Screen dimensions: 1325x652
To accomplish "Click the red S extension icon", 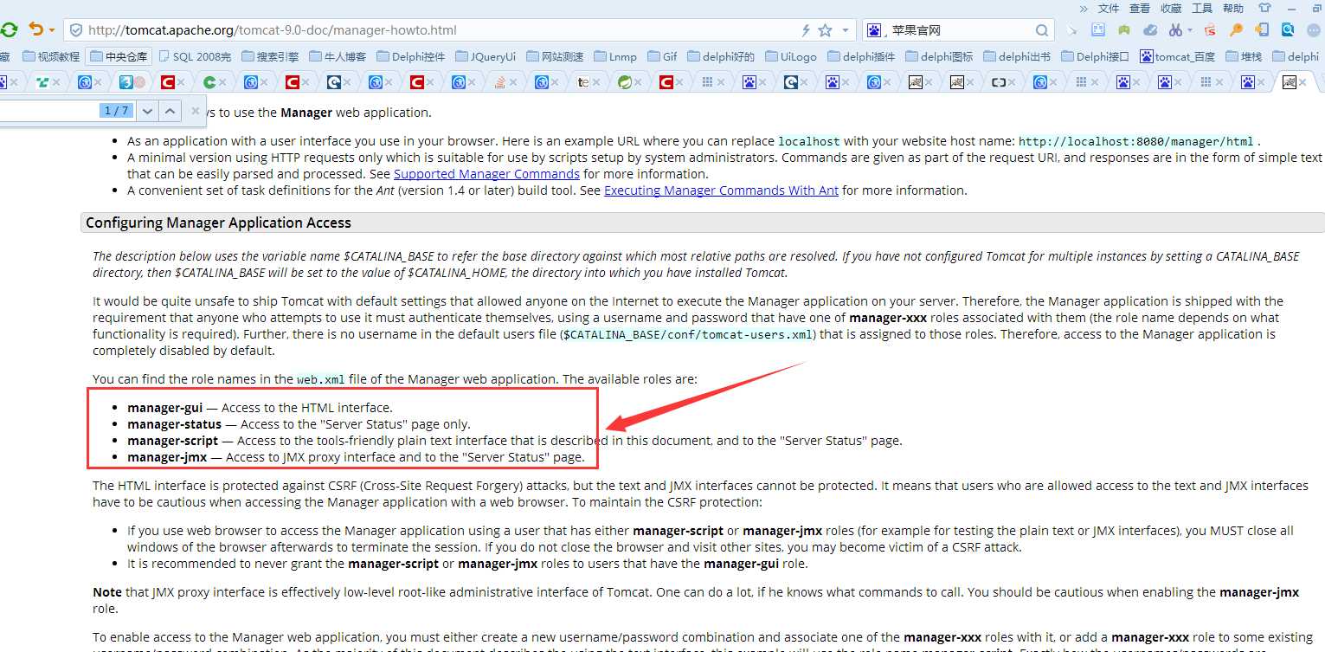I will [x=1210, y=30].
